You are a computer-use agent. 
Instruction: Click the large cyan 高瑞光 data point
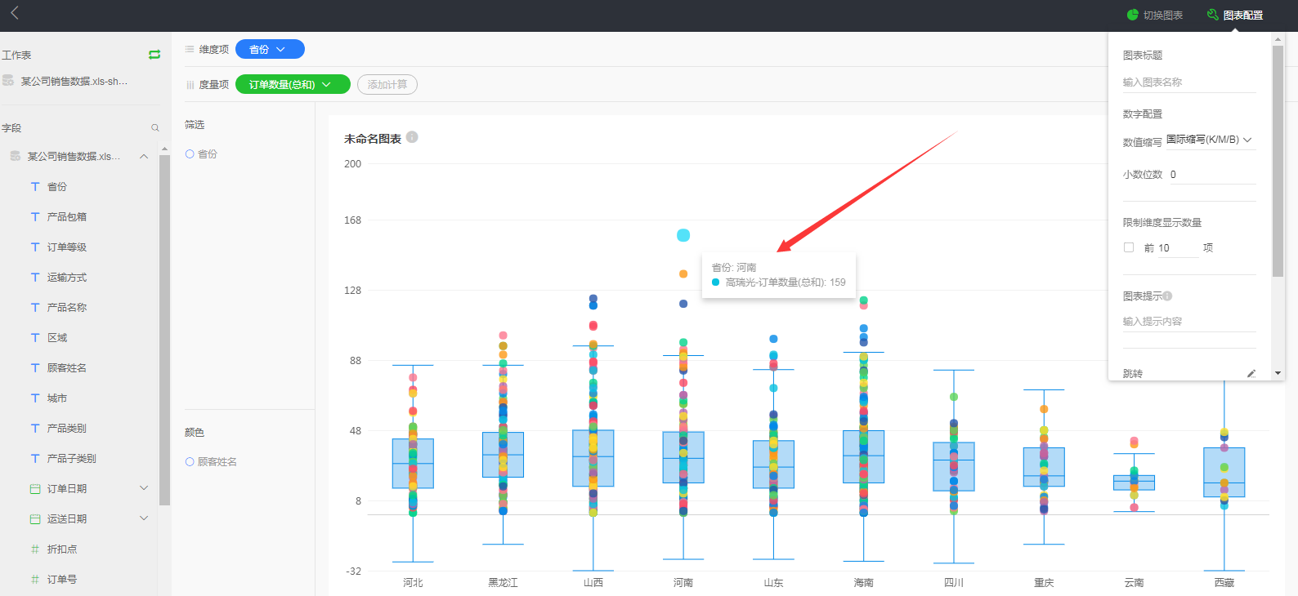[683, 235]
